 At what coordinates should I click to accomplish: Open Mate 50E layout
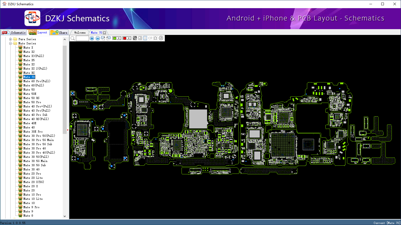pyautogui.click(x=30, y=94)
